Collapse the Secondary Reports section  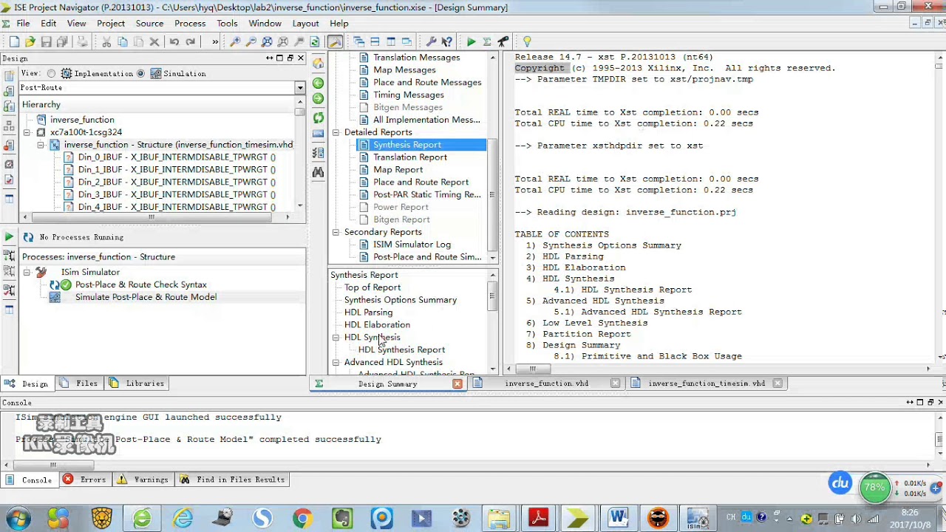pos(336,232)
